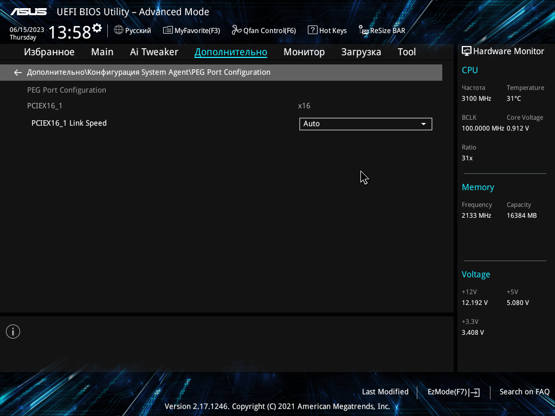555x416 pixels.
Task: Switch to the Загрузка tab
Action: pyautogui.click(x=361, y=52)
